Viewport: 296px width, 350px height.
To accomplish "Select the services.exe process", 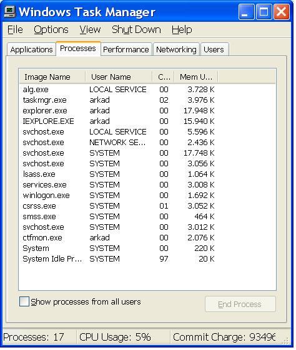I will click(x=118, y=185).
